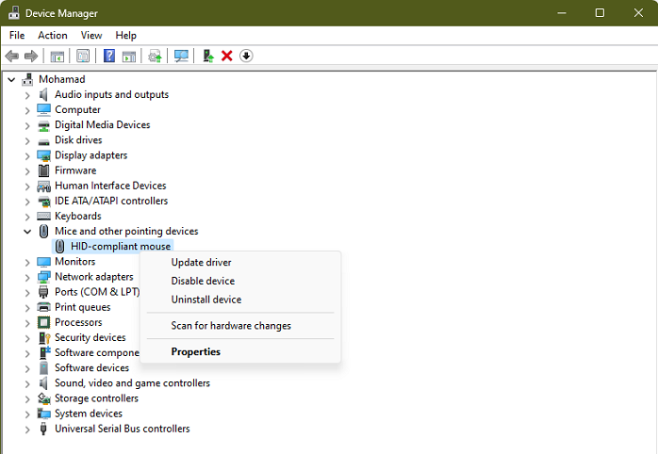
Task: Click the Back arrow toolbar icon
Action: pos(12,57)
